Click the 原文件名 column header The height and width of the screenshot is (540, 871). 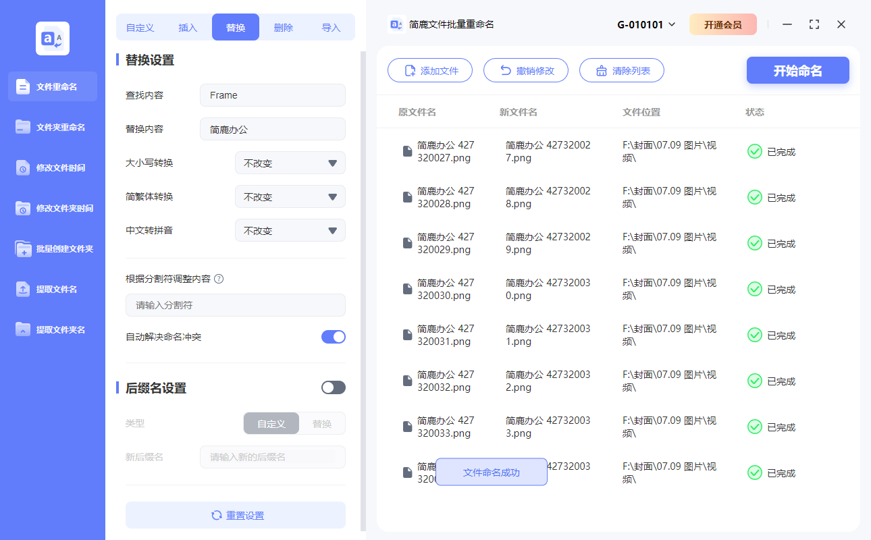point(417,112)
